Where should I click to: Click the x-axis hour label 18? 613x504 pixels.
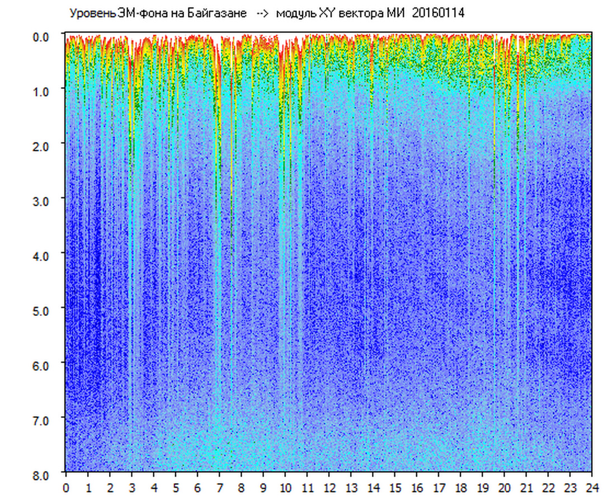coord(461,488)
